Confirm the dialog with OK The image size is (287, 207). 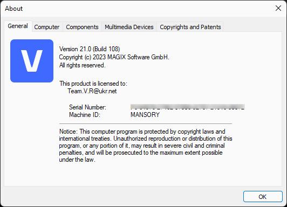(x=263, y=197)
